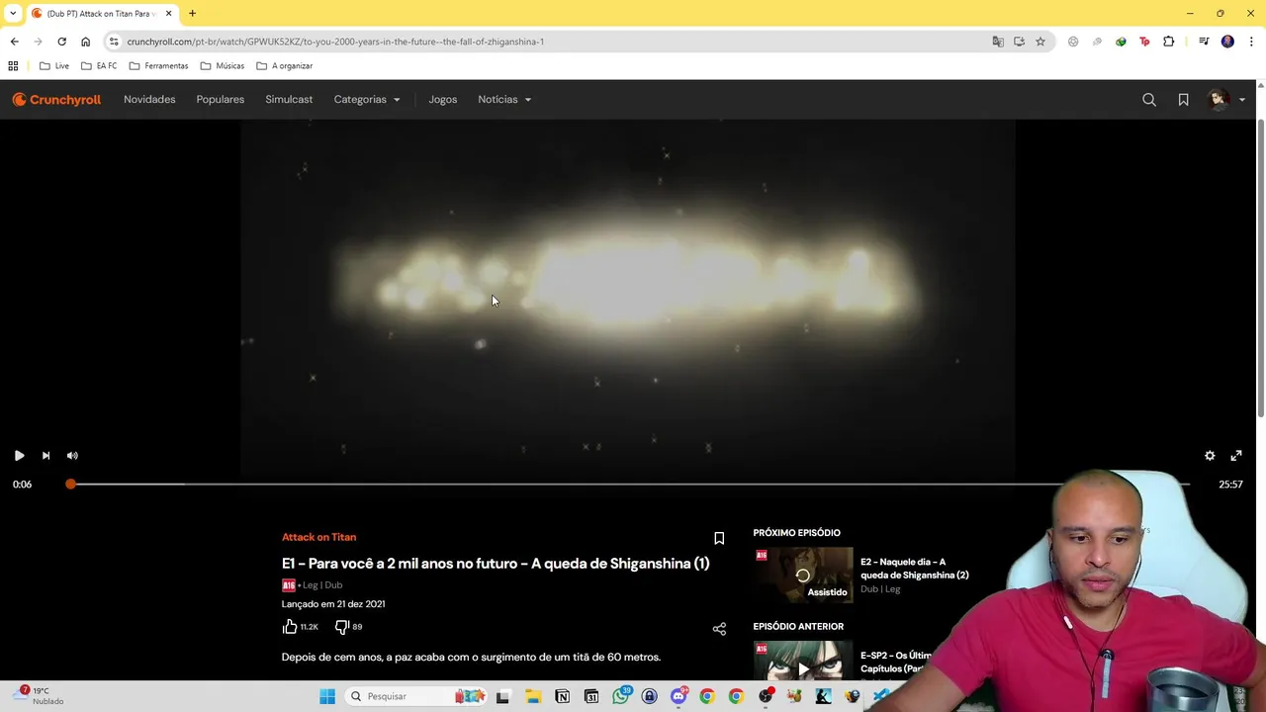The image size is (1266, 712).
Task: Install app icon in address bar
Action: click(x=1019, y=42)
